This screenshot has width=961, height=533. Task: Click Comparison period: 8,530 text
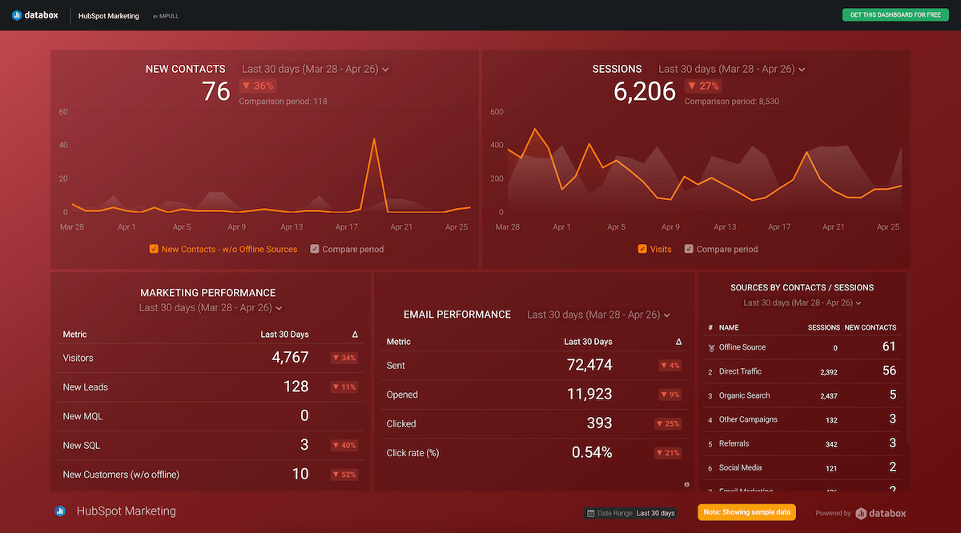[x=732, y=102]
